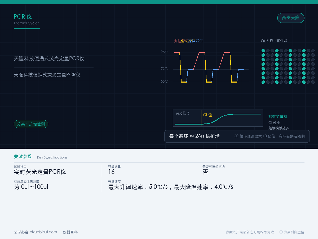Click the first yellow 55℃ annealing segment
The image size is (318, 239).
pos(184,82)
